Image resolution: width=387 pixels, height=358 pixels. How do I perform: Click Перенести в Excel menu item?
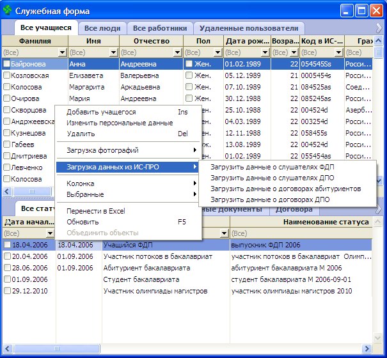click(x=96, y=211)
